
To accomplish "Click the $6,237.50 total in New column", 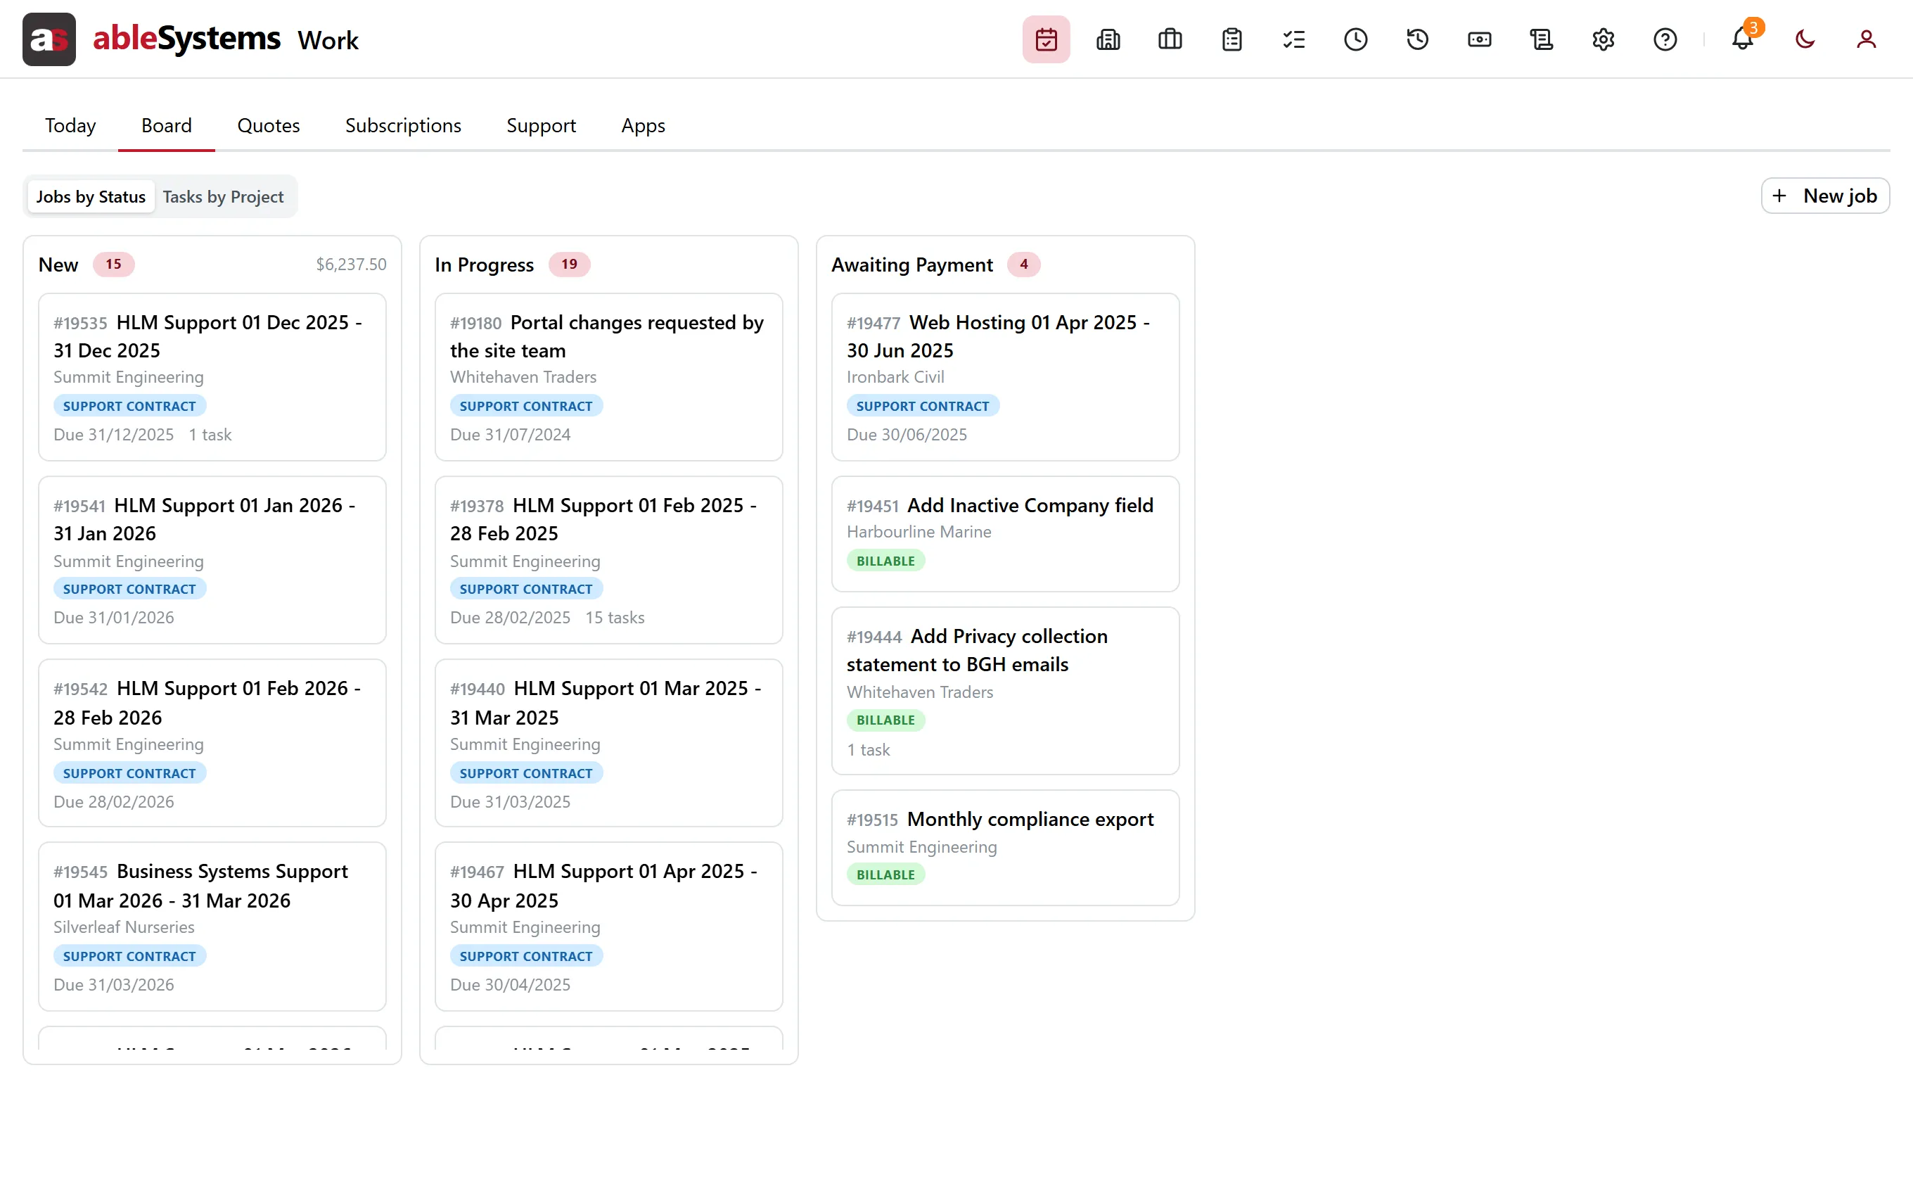I will coord(351,265).
